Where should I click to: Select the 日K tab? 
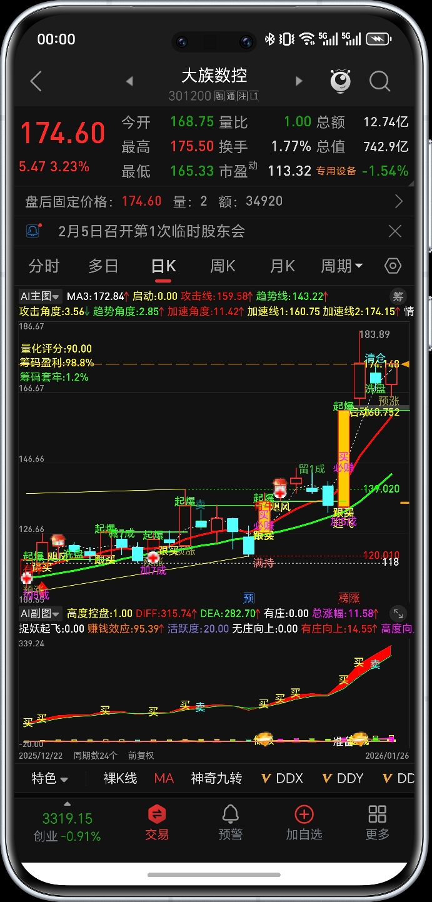point(163,266)
